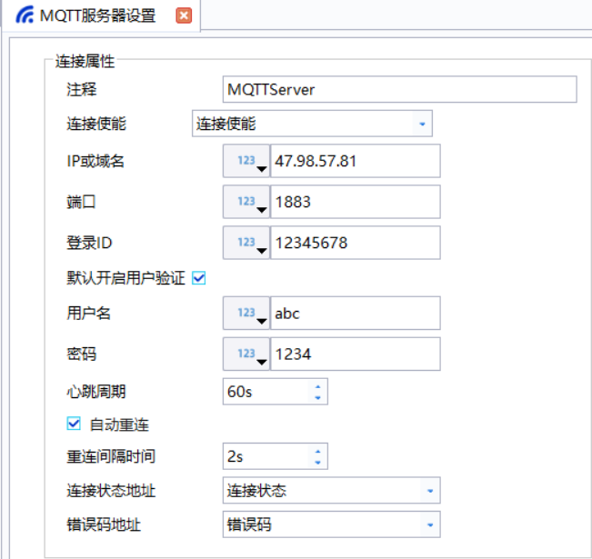The height and width of the screenshot is (559, 592).
Task: Click the 123 type button for IP或域名
Action: [246, 161]
